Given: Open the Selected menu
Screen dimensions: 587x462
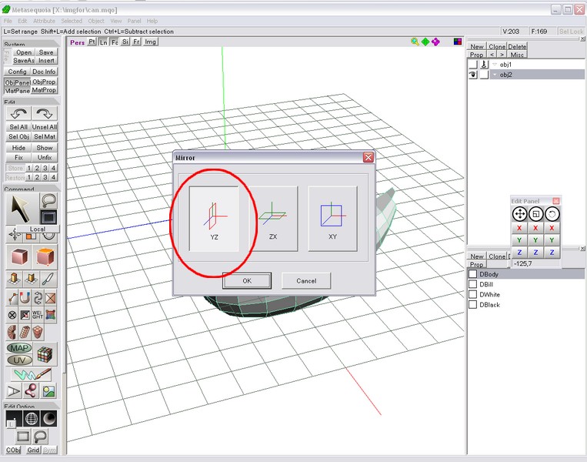Looking at the screenshot, I should [x=72, y=21].
